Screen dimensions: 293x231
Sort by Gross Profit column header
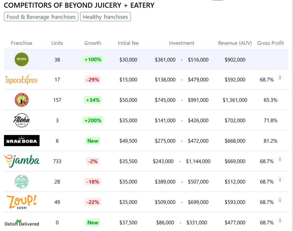coord(270,43)
